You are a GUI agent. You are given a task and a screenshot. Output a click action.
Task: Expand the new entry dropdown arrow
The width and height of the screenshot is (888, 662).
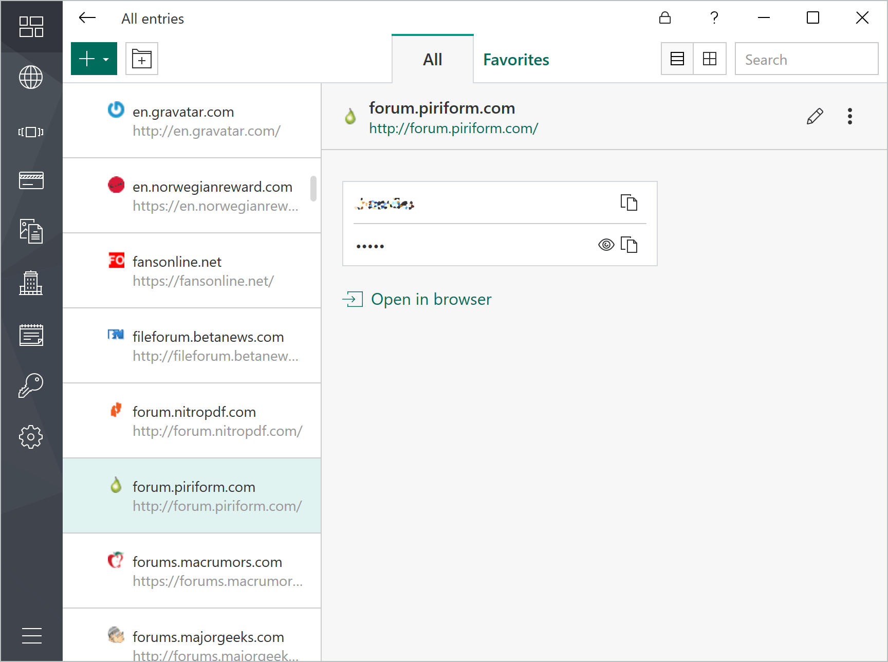(105, 59)
